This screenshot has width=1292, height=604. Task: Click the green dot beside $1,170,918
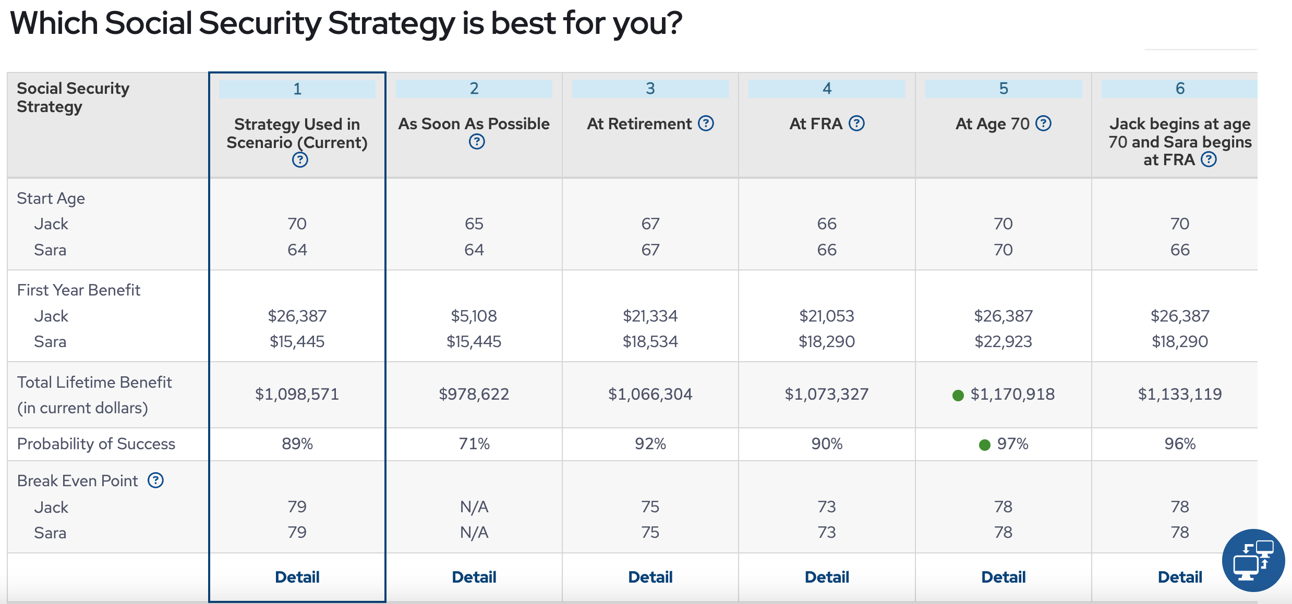(958, 395)
